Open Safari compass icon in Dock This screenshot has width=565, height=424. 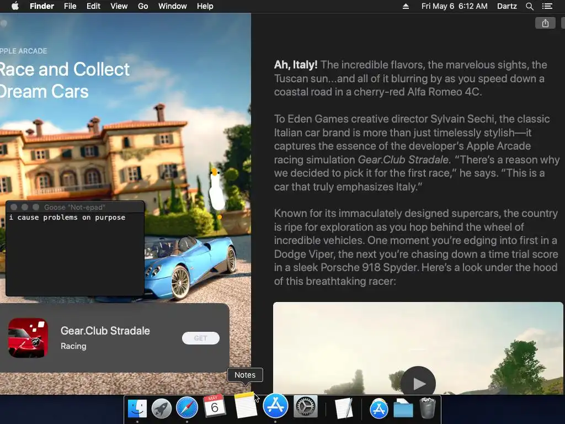(186, 408)
